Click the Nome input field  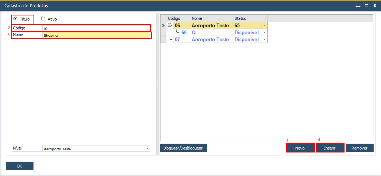click(96, 35)
